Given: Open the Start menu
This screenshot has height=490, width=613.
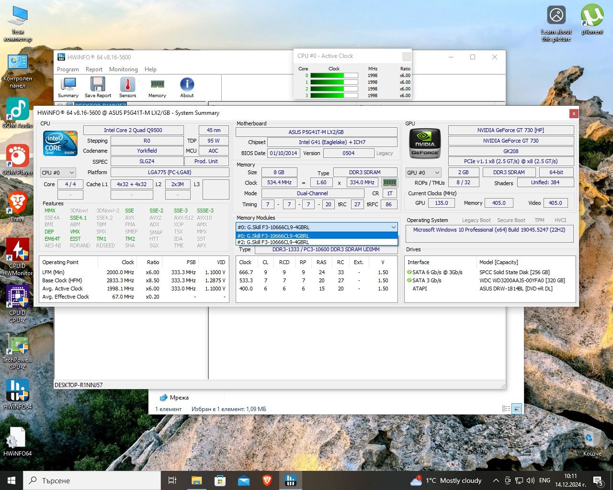Looking at the screenshot, I should click(11, 480).
